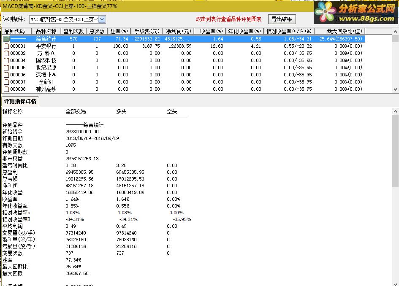Click the 初始资金 value 2928000000.00

[x=82, y=132]
